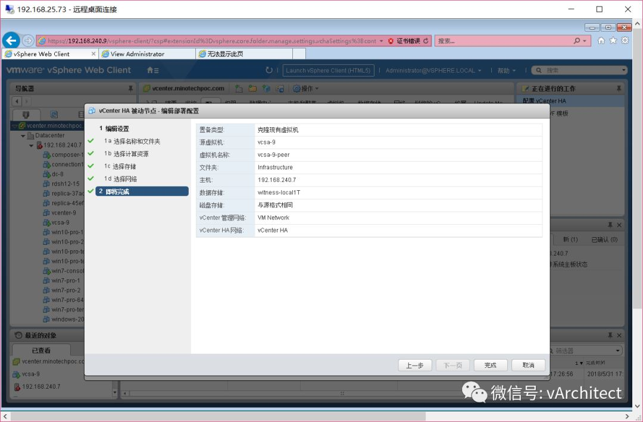The width and height of the screenshot is (643, 422).
Task: Click Launch vSphere Client (HTML5) button
Action: (x=328, y=70)
